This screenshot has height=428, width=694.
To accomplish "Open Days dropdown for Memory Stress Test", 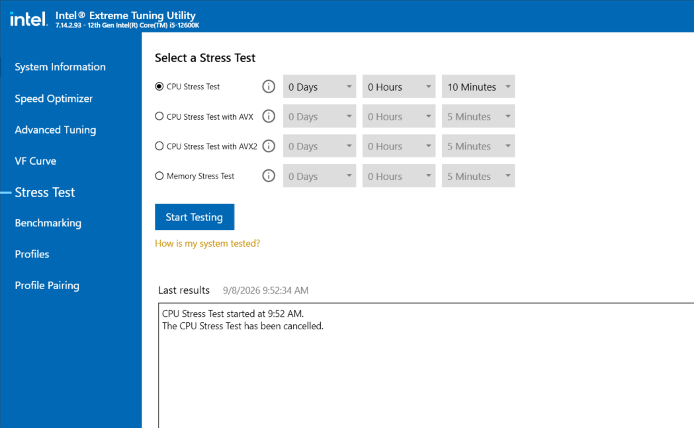I will pos(320,176).
